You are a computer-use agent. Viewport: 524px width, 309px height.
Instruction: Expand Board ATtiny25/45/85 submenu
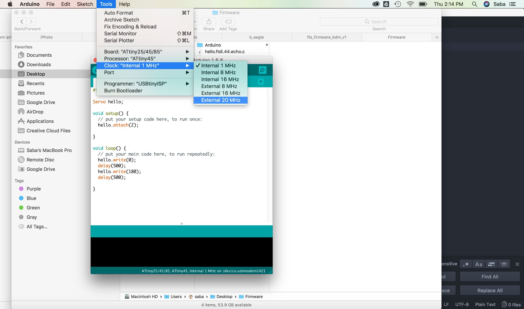pyautogui.click(x=145, y=52)
